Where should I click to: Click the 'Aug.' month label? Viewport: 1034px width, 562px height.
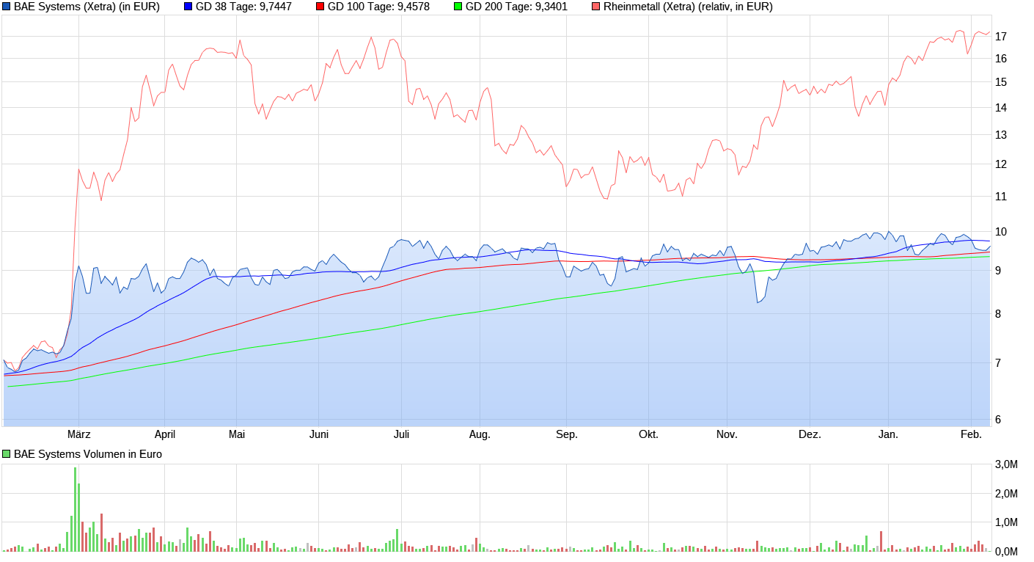[x=480, y=434]
